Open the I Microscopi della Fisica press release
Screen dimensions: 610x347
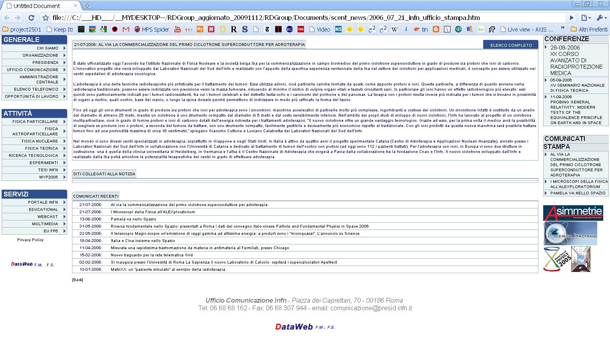pos(579,184)
